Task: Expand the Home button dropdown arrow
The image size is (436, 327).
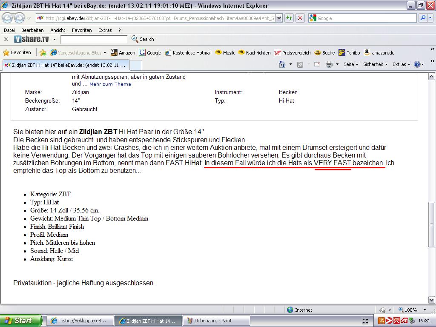Action: (290, 64)
